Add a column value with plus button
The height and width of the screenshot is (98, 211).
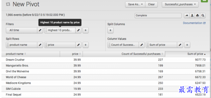pos(187,45)
